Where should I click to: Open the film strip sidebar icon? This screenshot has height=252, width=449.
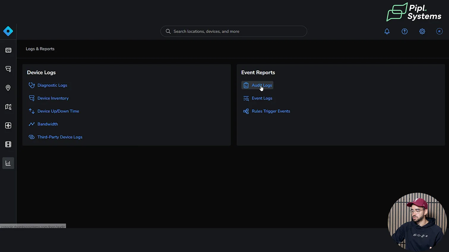click(x=8, y=144)
